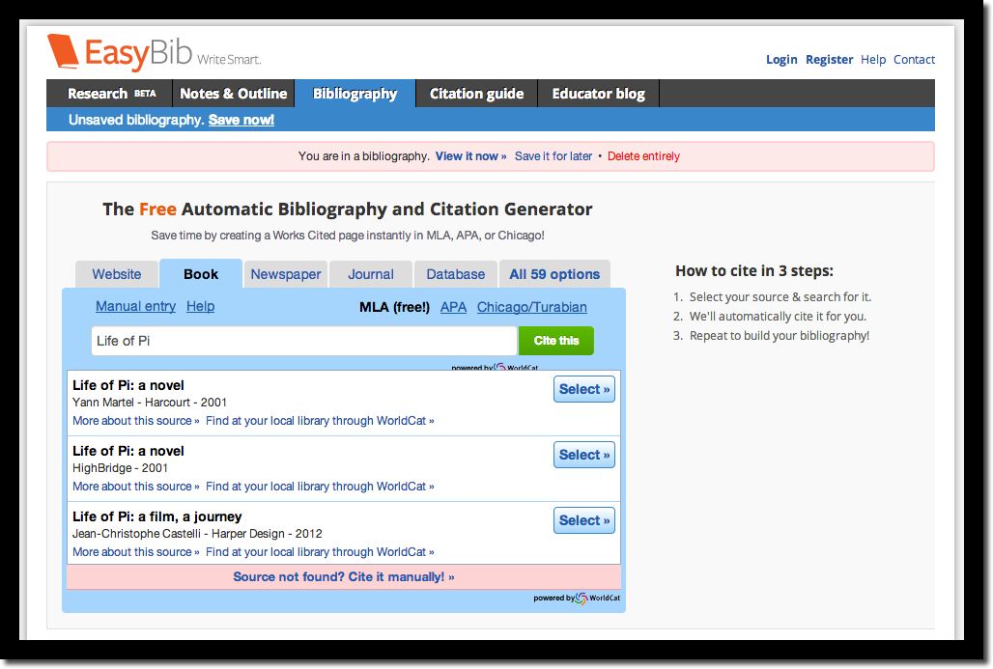
Task: Click the Save now! link
Action: [x=241, y=120]
